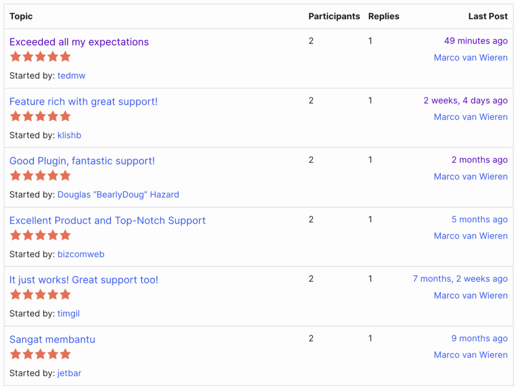Jump to the '2 weeks, 4 days ago' post
The width and height of the screenshot is (516, 387).
(465, 100)
